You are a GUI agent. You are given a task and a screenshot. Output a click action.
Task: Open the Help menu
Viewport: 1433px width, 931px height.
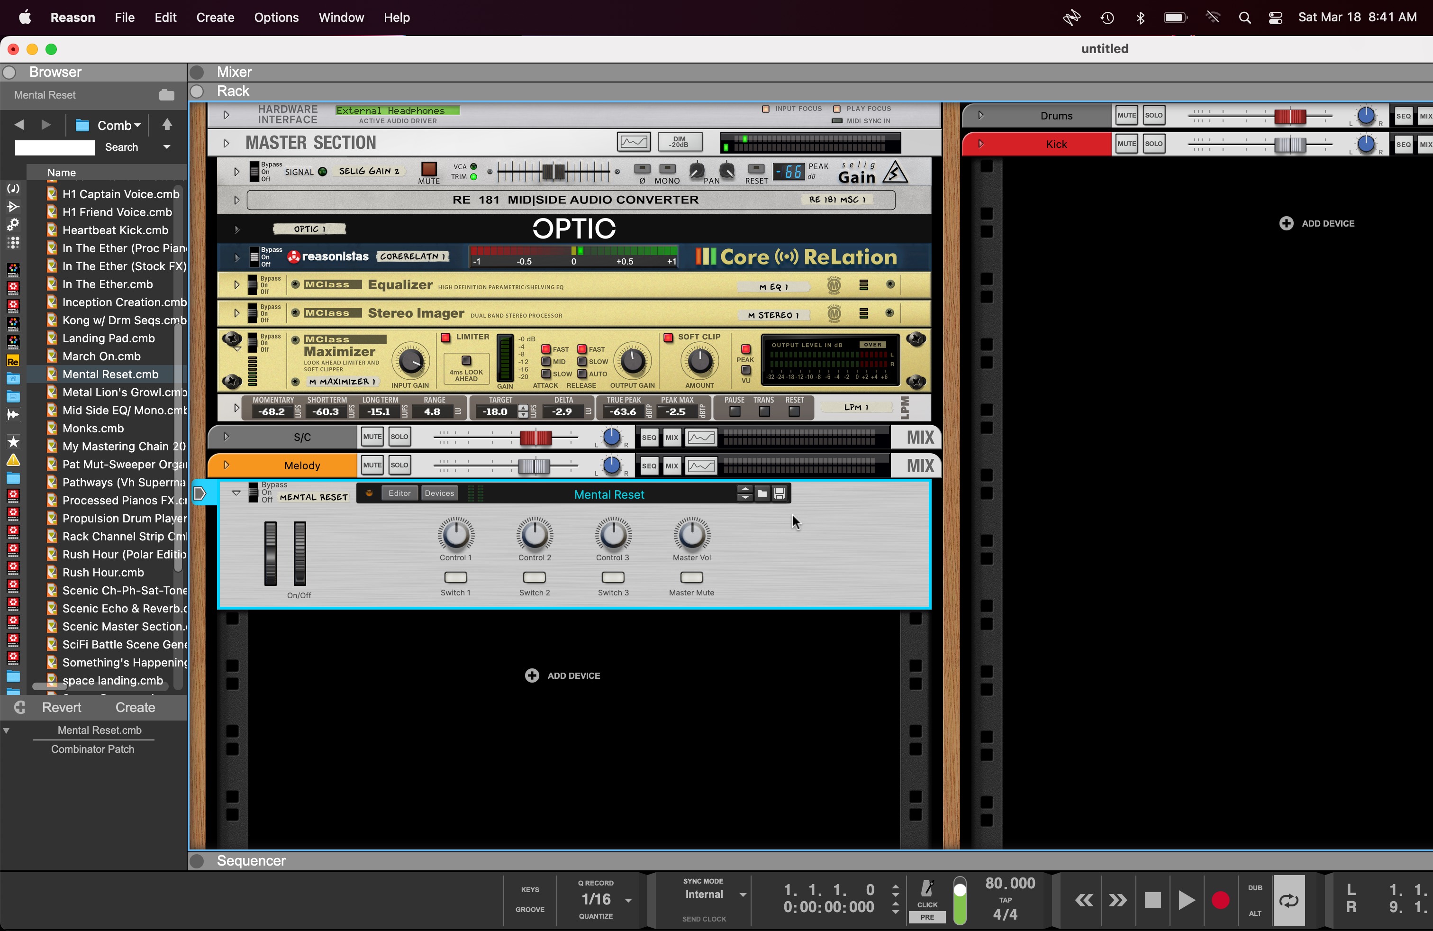pyautogui.click(x=397, y=18)
